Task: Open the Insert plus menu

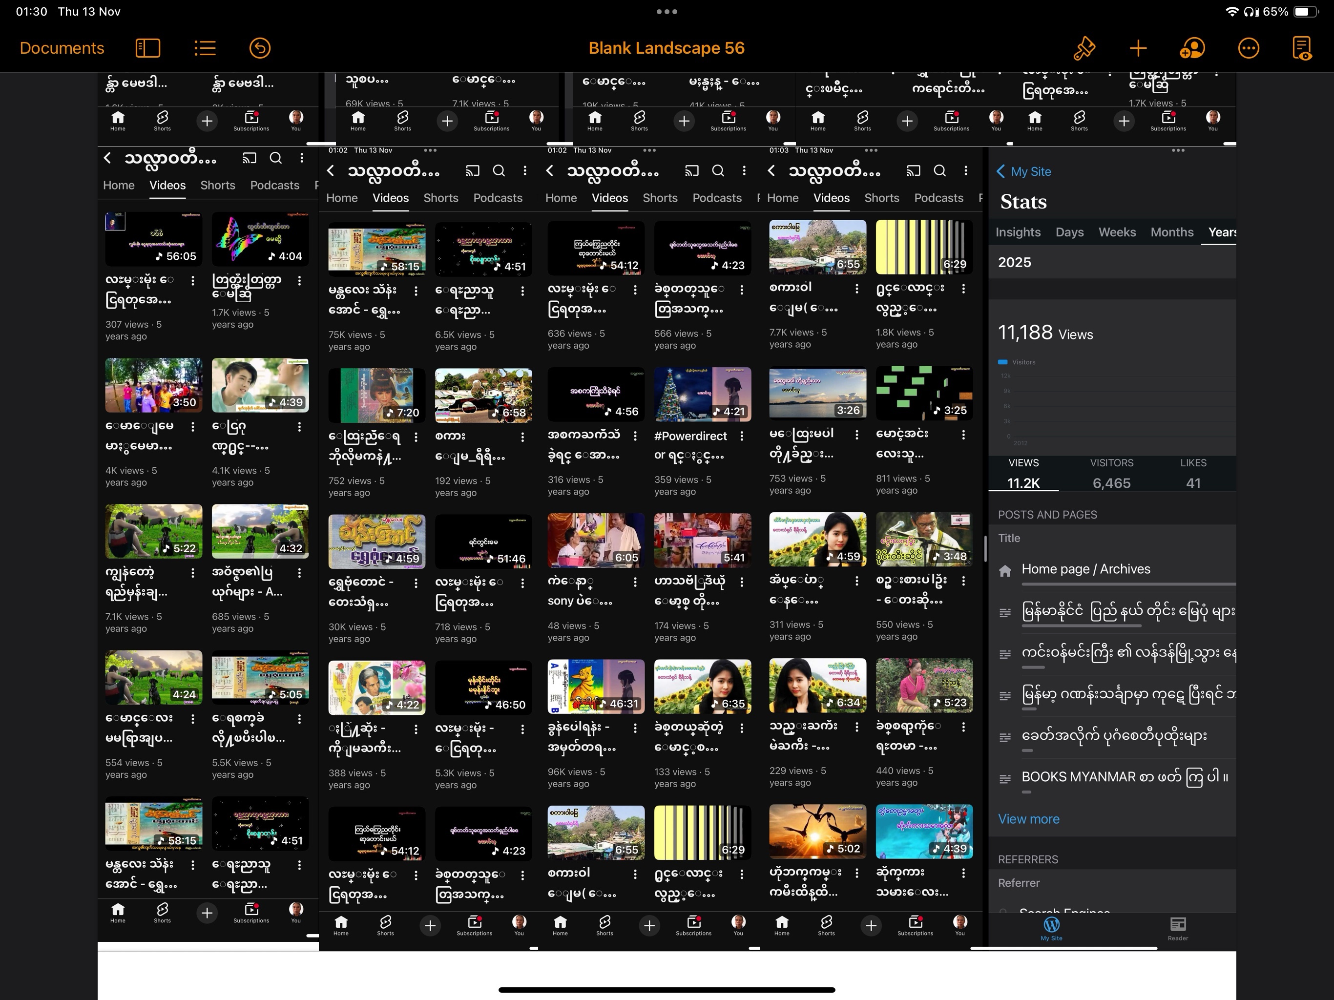Action: 1138,48
